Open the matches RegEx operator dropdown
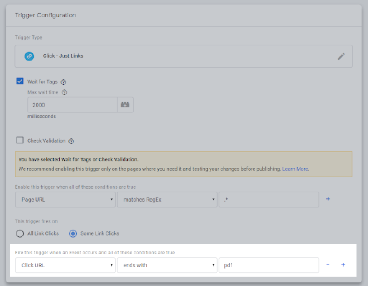The image size is (368, 286). (167, 200)
